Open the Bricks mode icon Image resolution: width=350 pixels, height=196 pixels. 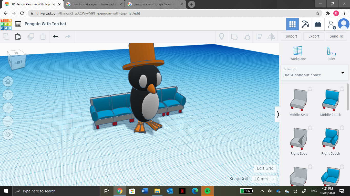[318, 24]
